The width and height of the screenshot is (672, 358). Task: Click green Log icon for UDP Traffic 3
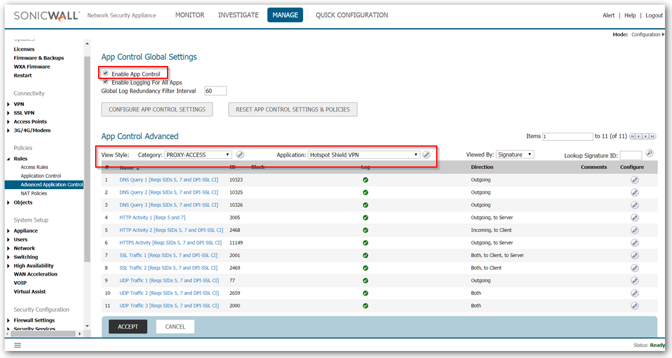click(x=365, y=305)
